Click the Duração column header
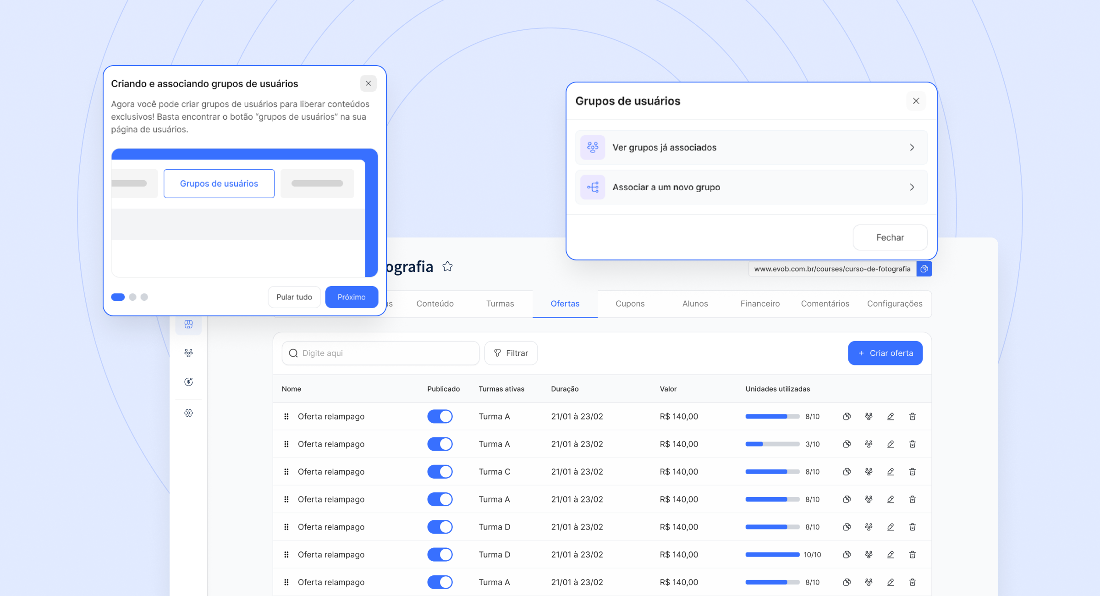This screenshot has height=596, width=1100. [x=565, y=389]
